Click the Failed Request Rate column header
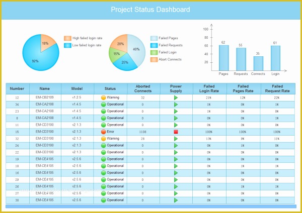Image resolution: width=302 pixels, height=213 pixels. [x=278, y=88]
